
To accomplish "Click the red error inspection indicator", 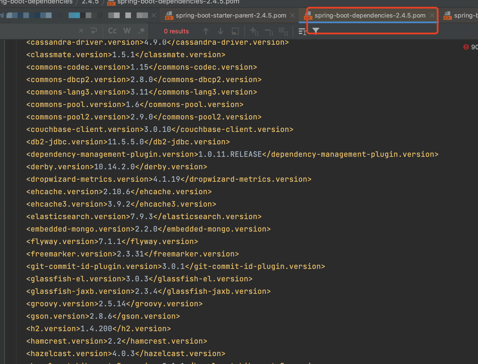I will tap(466, 47).
